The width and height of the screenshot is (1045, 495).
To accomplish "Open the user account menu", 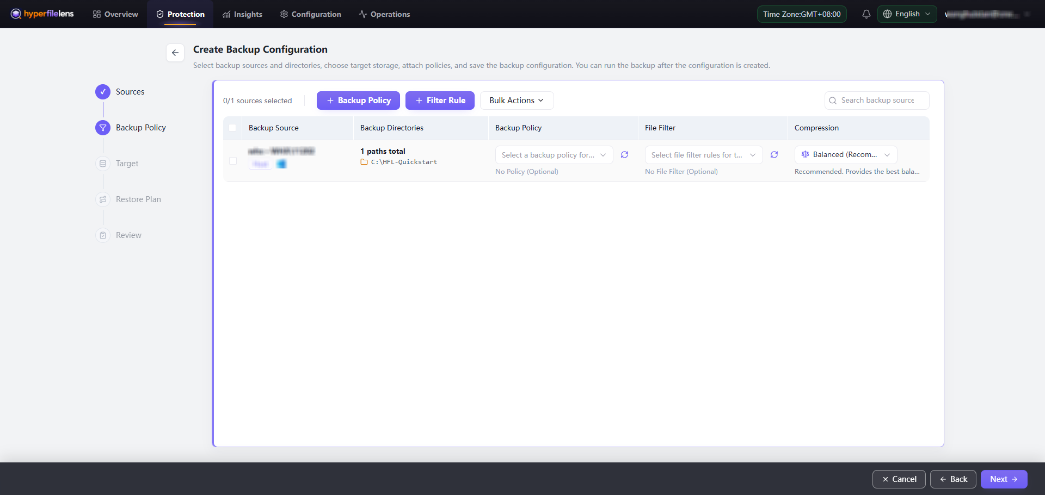I will click(986, 14).
